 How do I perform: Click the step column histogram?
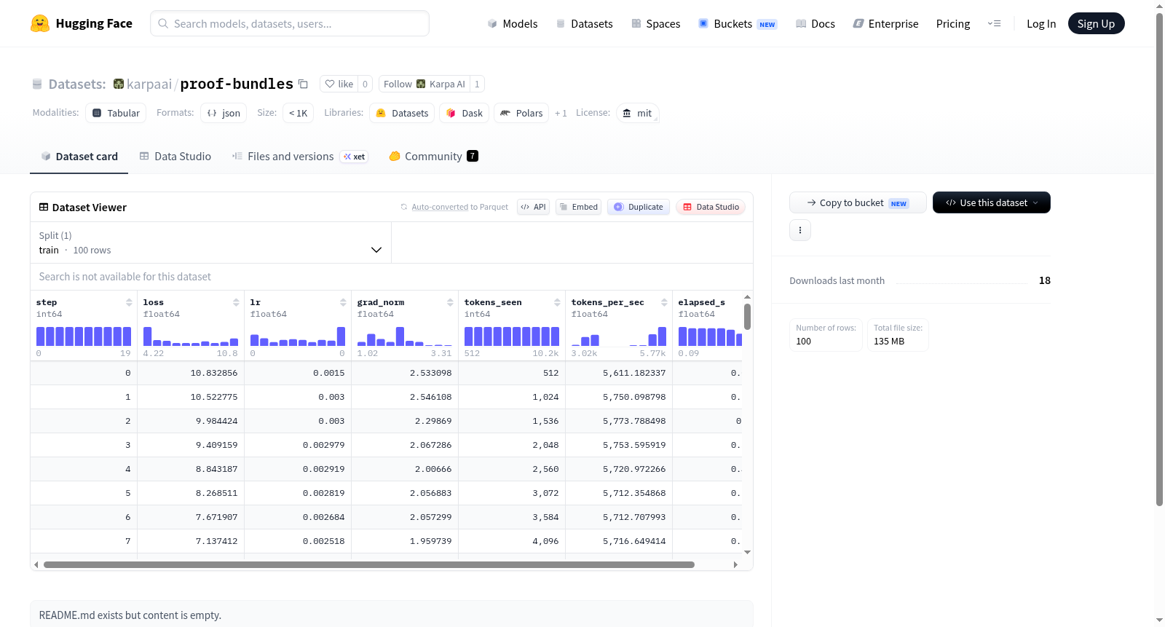pos(84,336)
